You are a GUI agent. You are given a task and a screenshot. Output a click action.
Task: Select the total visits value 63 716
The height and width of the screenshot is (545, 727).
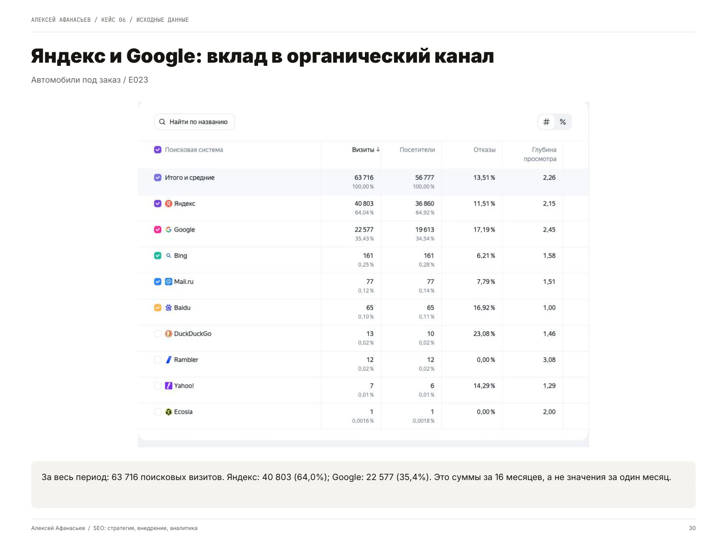pyautogui.click(x=364, y=178)
